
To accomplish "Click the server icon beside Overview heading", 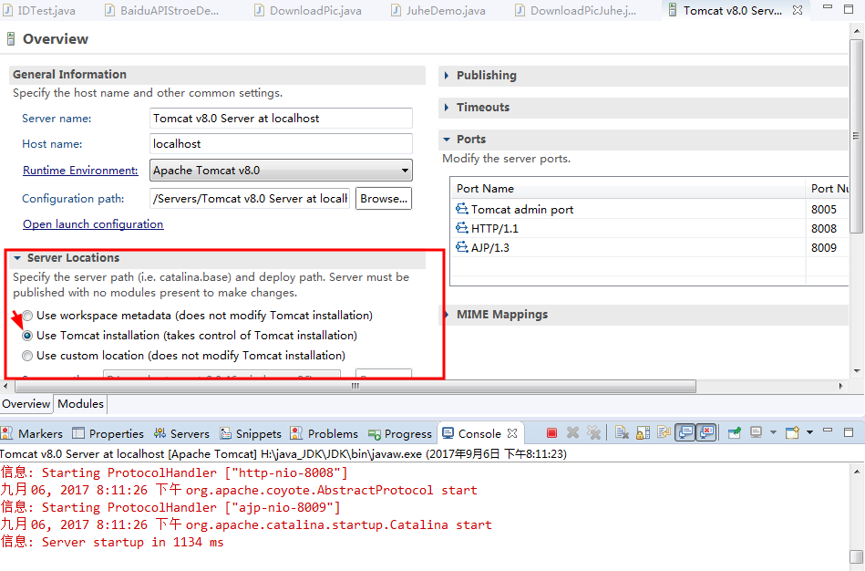I will click(10, 38).
